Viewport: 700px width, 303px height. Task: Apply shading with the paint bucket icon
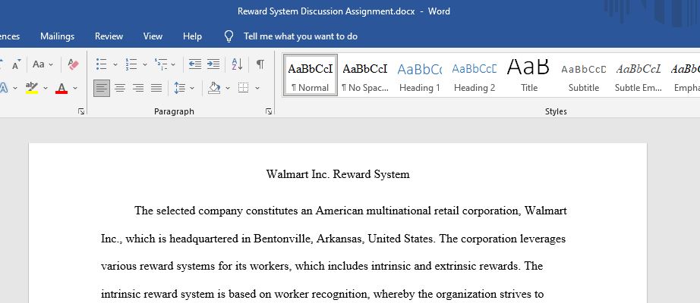(214, 88)
